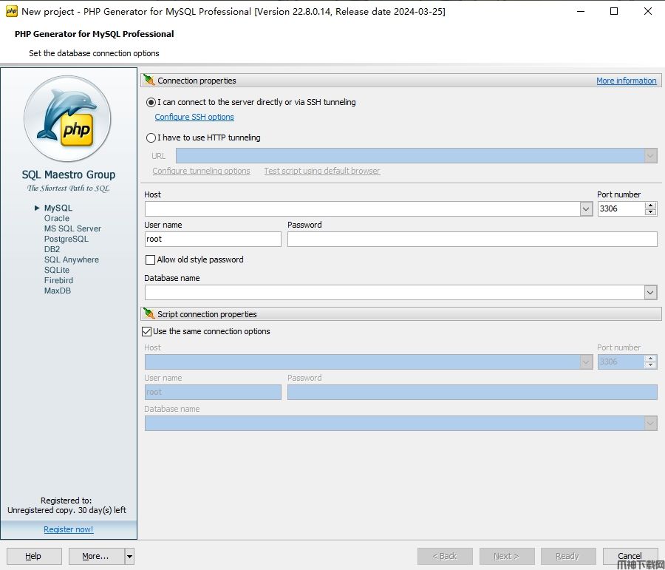Choose SQLite from the sidebar list
The height and width of the screenshot is (570, 665).
[x=57, y=270]
